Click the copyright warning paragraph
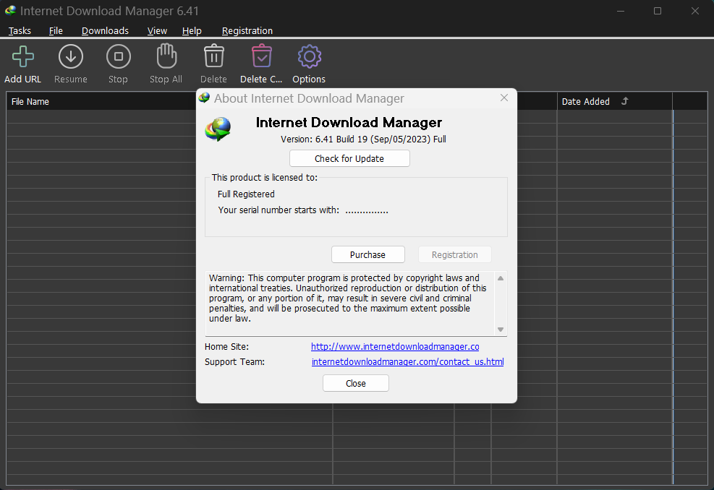 (x=347, y=298)
